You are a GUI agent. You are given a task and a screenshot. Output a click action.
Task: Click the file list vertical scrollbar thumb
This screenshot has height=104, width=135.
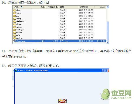[x=108, y=31]
